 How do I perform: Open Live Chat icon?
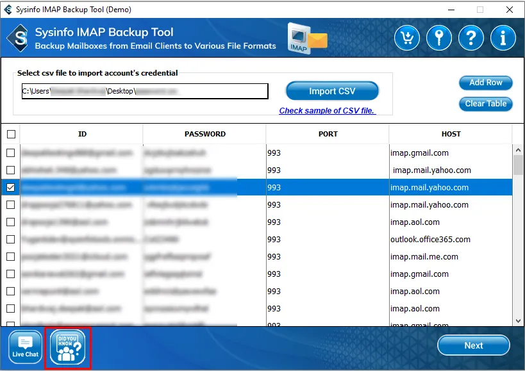pyautogui.click(x=26, y=347)
